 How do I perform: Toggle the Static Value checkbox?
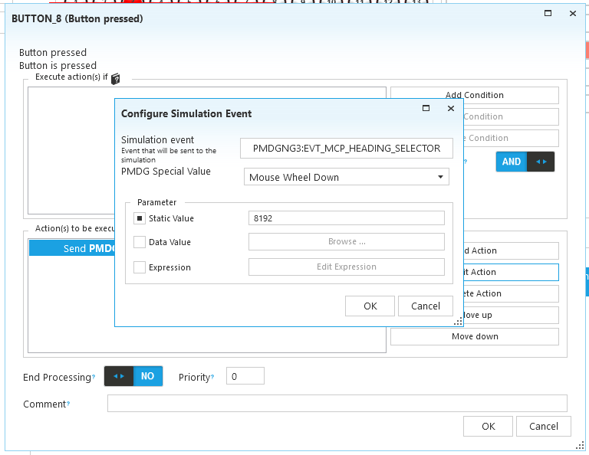(x=139, y=218)
